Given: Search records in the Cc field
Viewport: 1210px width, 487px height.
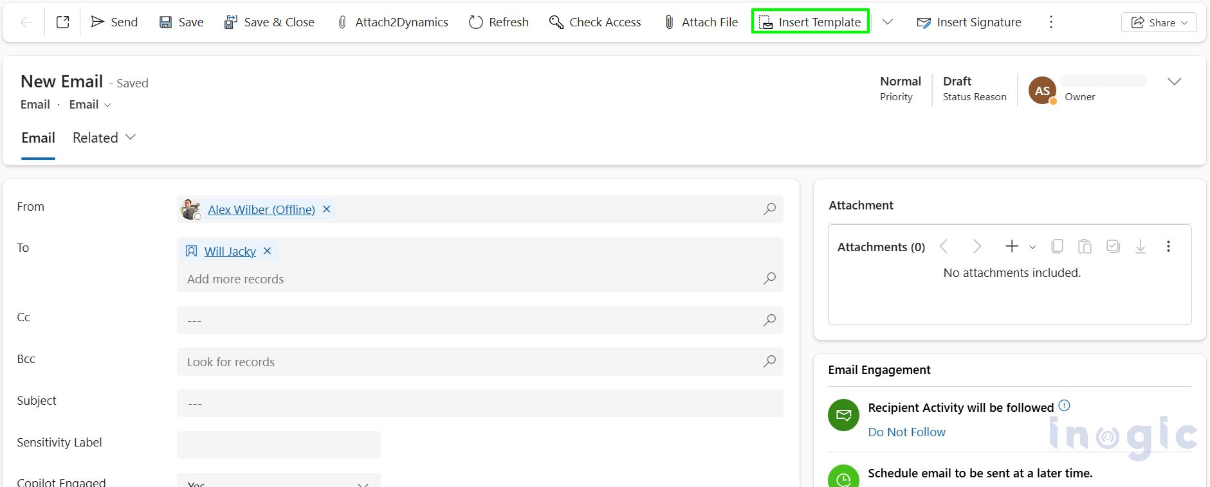Looking at the screenshot, I should pyautogui.click(x=769, y=320).
